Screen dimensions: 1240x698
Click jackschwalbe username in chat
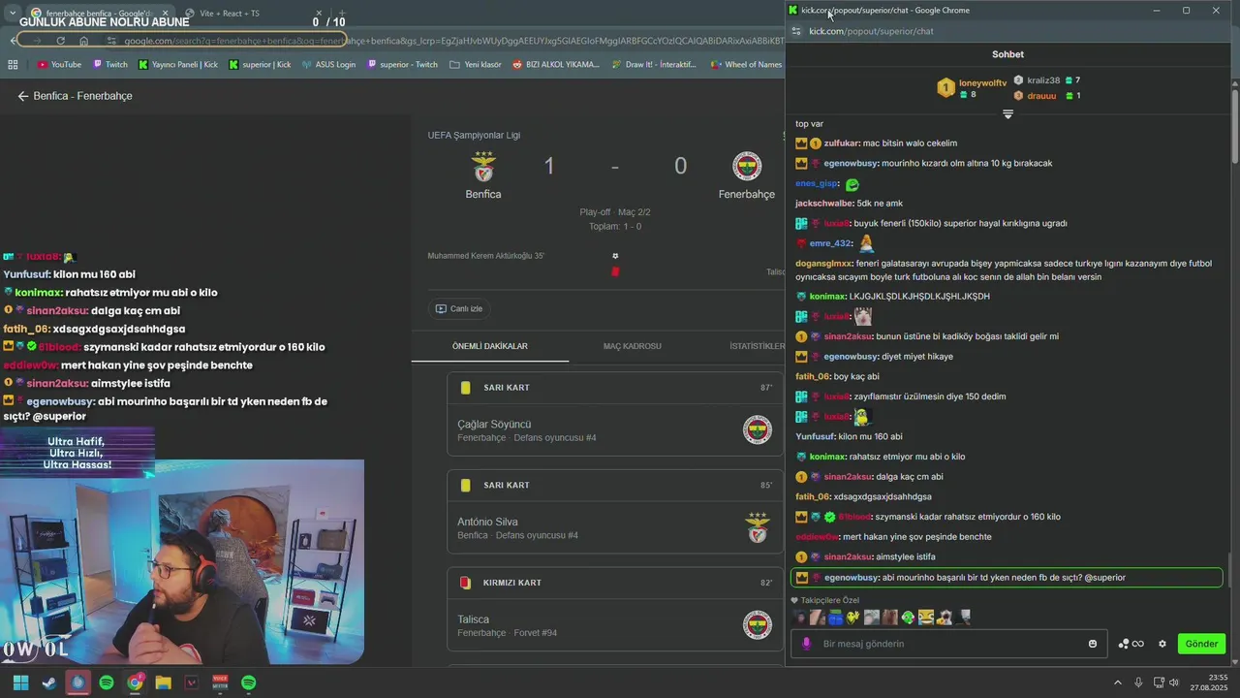point(823,204)
